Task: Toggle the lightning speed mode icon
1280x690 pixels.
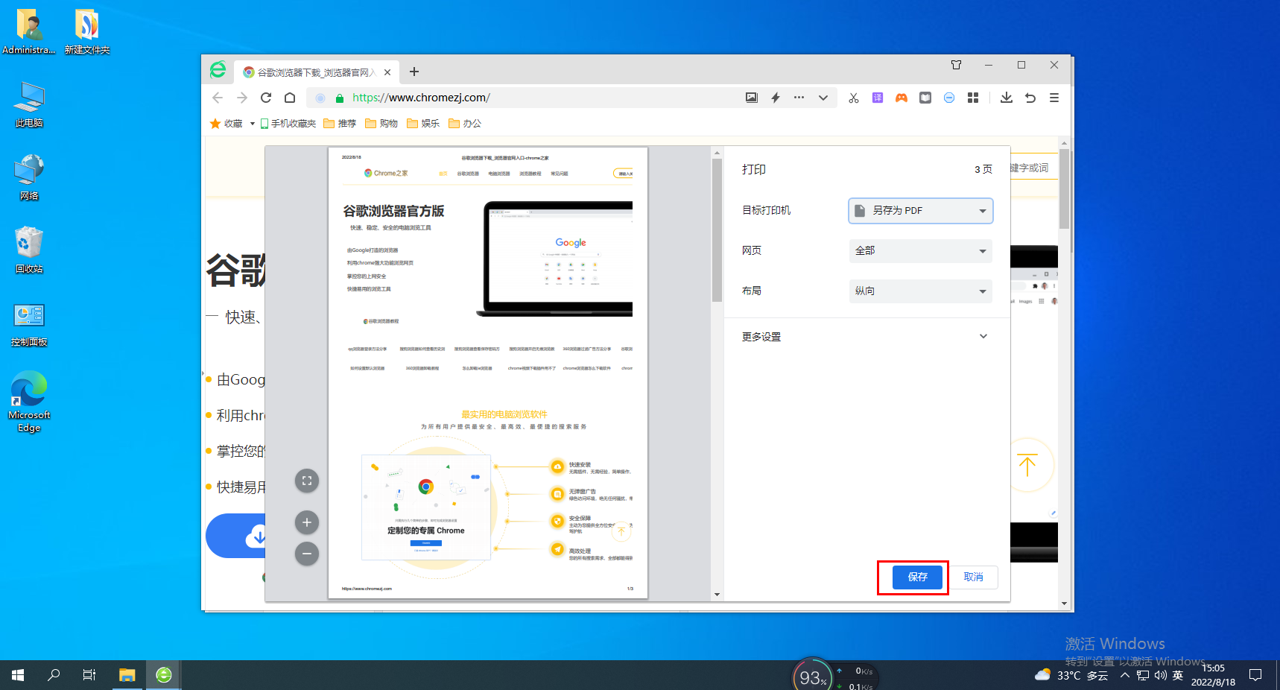Action: coord(776,98)
